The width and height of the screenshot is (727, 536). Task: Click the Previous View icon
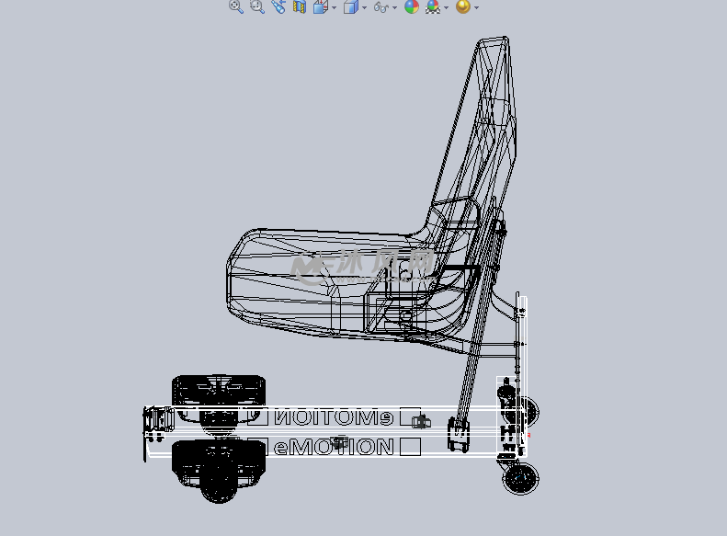tap(278, 7)
